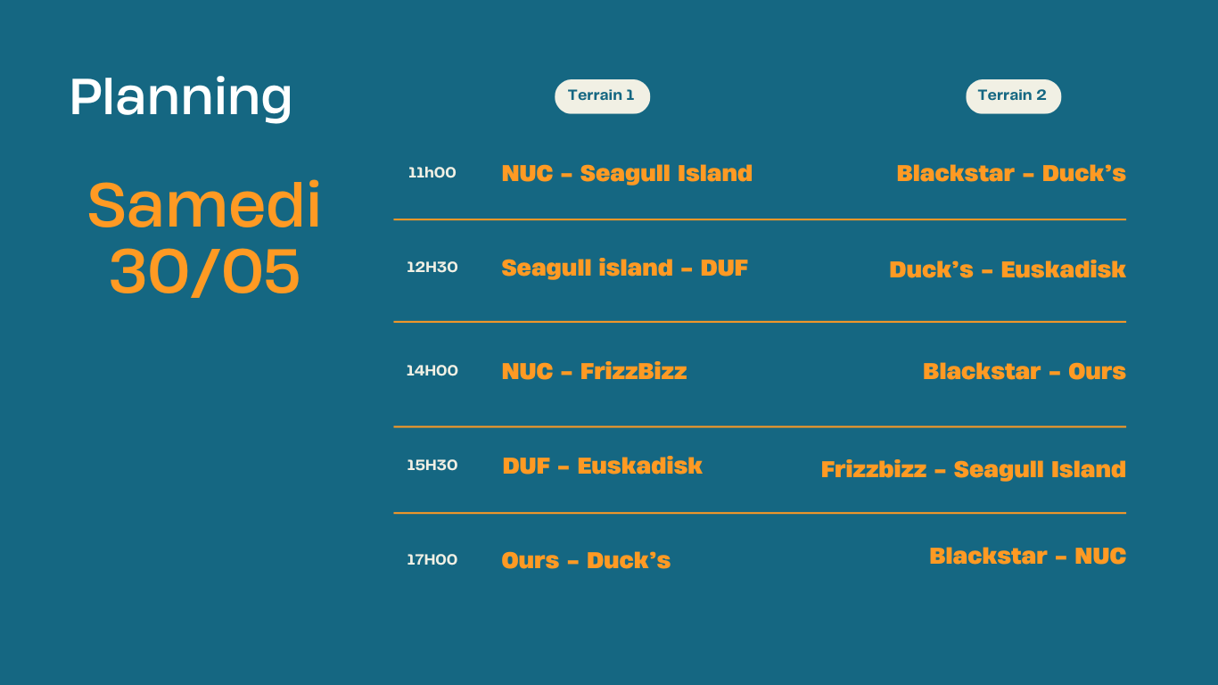The height and width of the screenshot is (685, 1218).
Task: Click the Terrain 1 pill label
Action: 602,96
